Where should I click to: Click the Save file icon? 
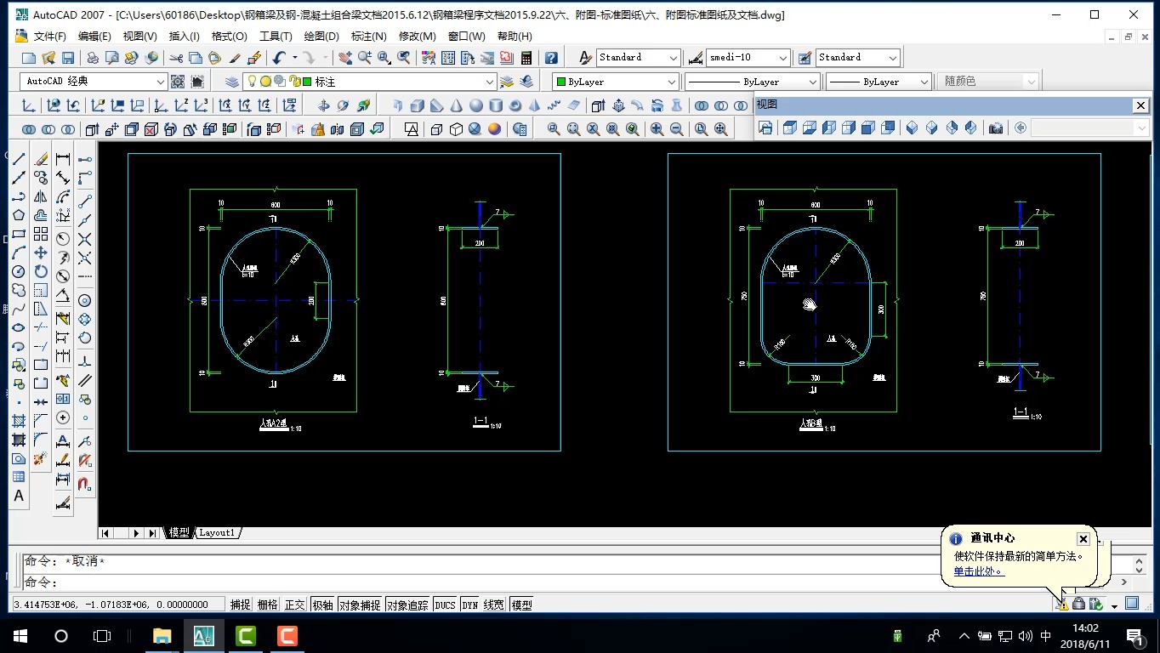(68, 58)
